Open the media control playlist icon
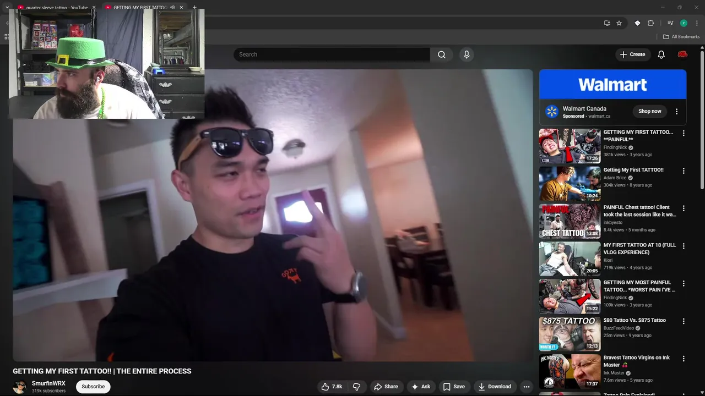The image size is (705, 396). click(670, 23)
